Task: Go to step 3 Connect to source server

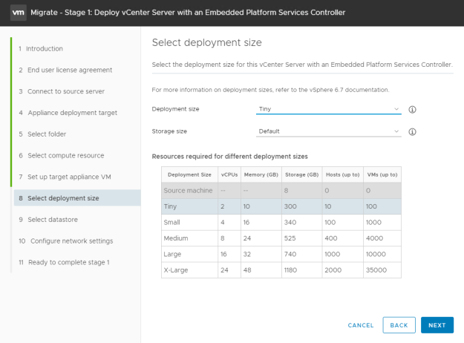Action: [62, 91]
